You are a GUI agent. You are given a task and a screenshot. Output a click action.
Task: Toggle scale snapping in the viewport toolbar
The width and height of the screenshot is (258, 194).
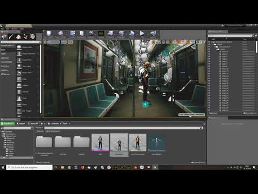[188, 42]
